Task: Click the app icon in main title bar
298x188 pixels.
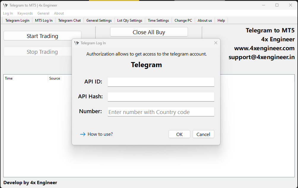Action: click(5, 5)
